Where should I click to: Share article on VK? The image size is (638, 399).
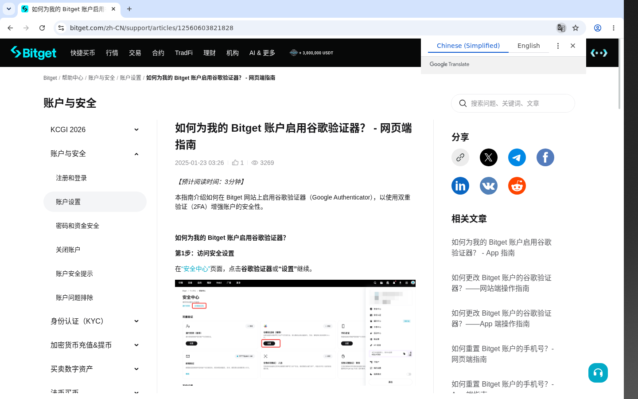pyautogui.click(x=489, y=186)
